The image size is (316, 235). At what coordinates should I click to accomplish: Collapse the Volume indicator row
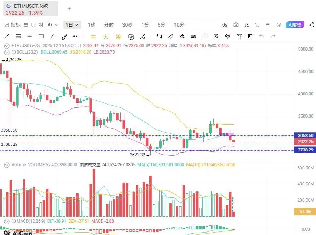7,165
